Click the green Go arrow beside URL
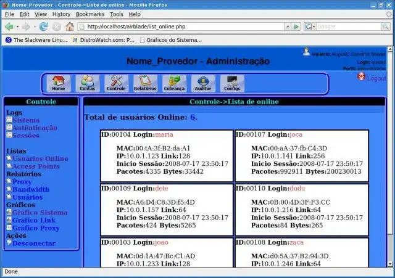 tap(296, 27)
